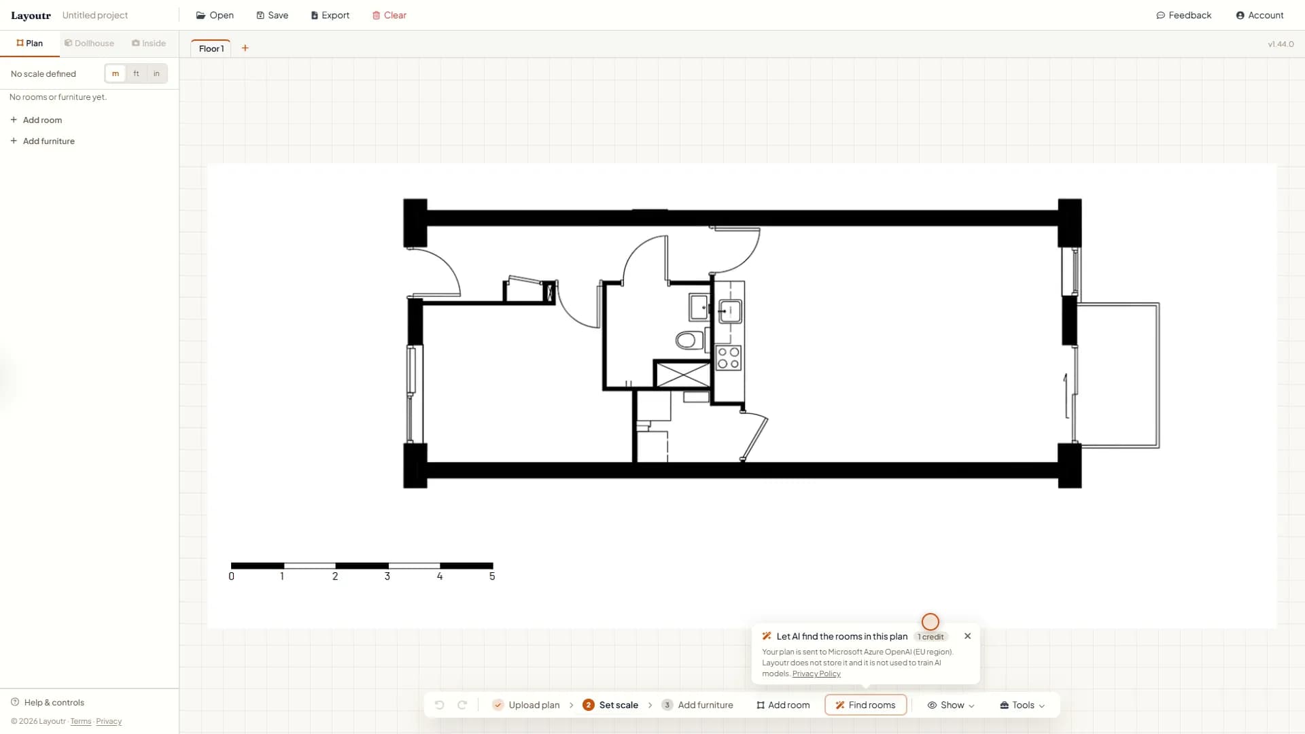The height and width of the screenshot is (734, 1305).
Task: Close the AI find rooms popup
Action: point(968,636)
